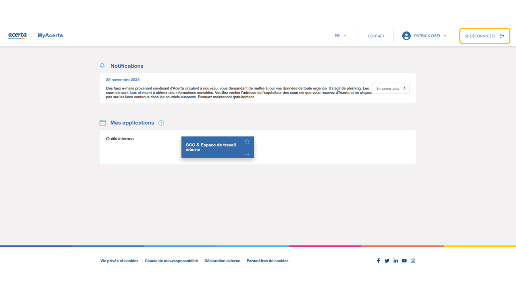This screenshot has height=290, width=516.
Task: Click Se déconnecter to log out
Action: coord(485,36)
